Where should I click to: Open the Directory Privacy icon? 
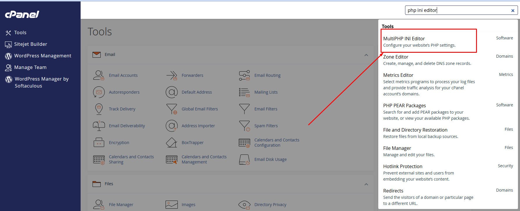pyautogui.click(x=244, y=205)
